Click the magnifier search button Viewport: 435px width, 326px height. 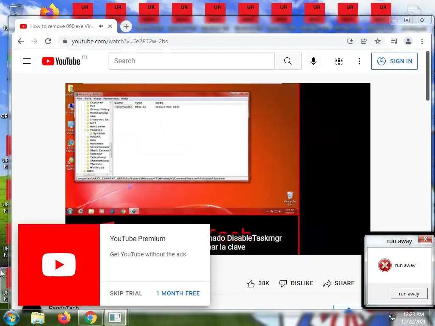[288, 61]
